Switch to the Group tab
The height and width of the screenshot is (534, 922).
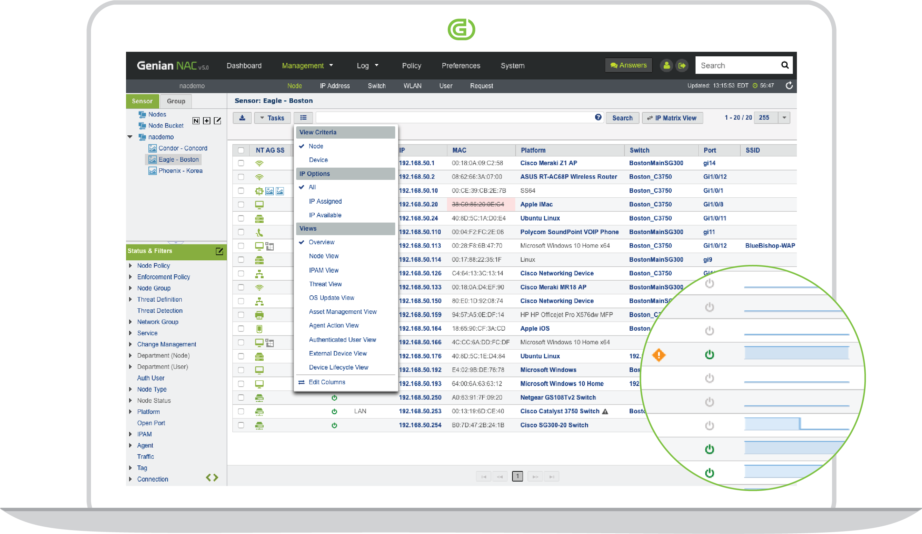coord(176,101)
